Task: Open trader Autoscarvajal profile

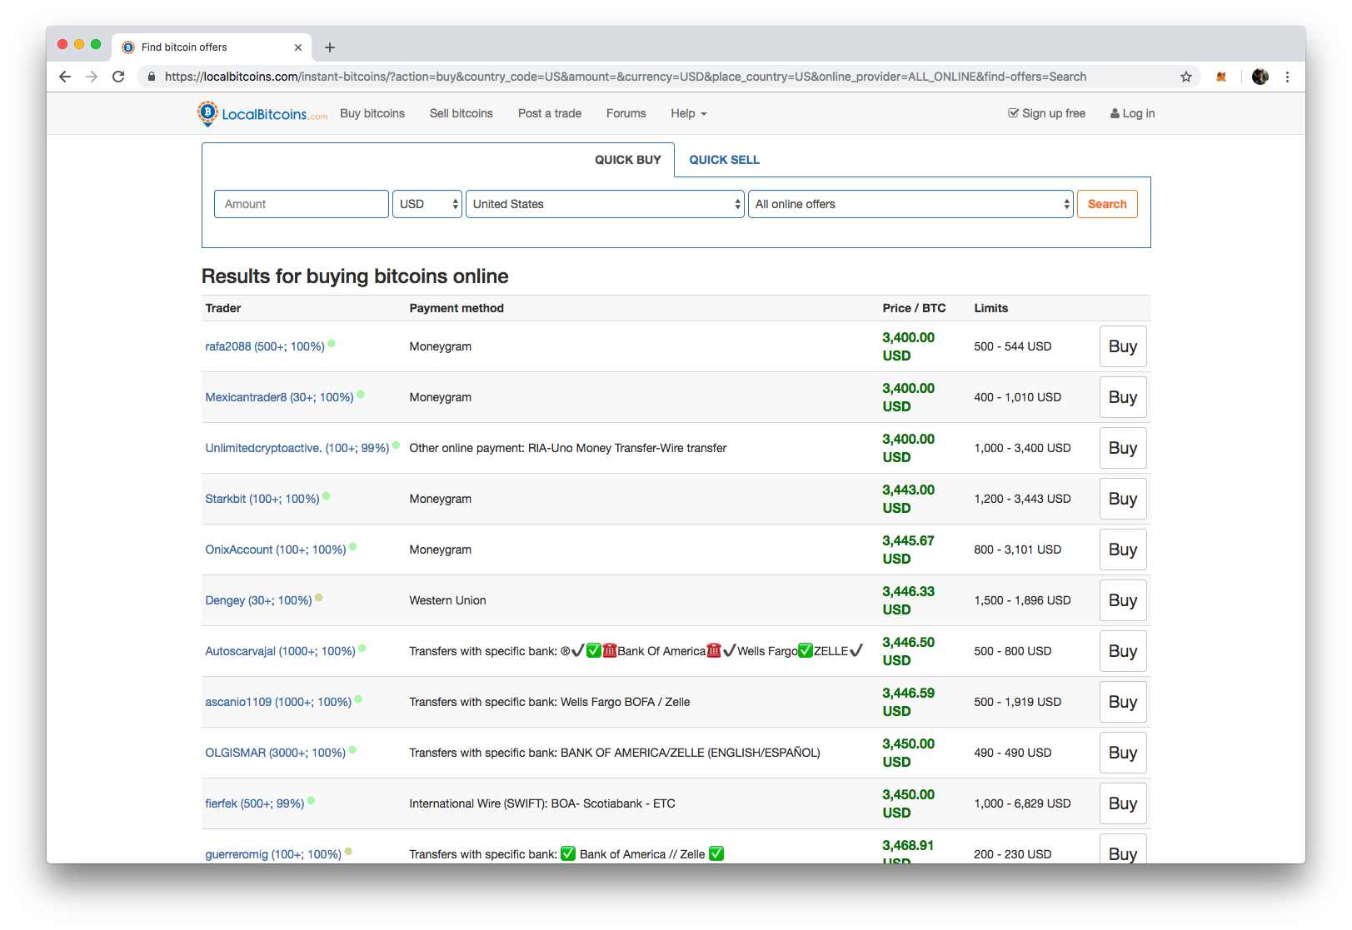Action: click(x=280, y=651)
